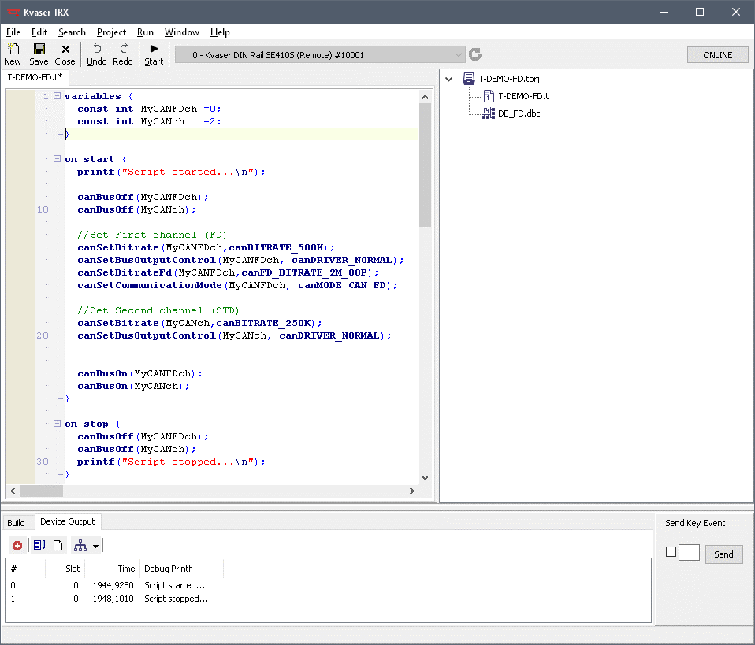
Task: Select the 'Script started...' output row
Action: point(328,585)
